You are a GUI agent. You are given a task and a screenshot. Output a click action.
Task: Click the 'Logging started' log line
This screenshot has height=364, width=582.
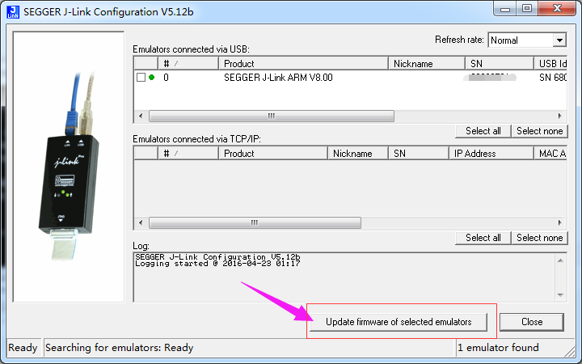pyautogui.click(x=217, y=264)
